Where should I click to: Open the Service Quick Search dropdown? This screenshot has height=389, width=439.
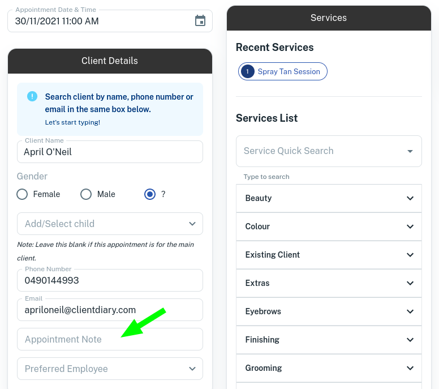(x=328, y=151)
